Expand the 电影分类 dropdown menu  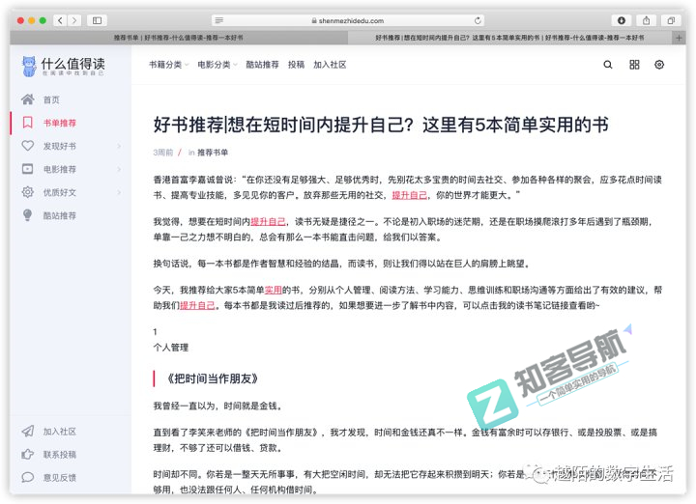[x=217, y=65]
